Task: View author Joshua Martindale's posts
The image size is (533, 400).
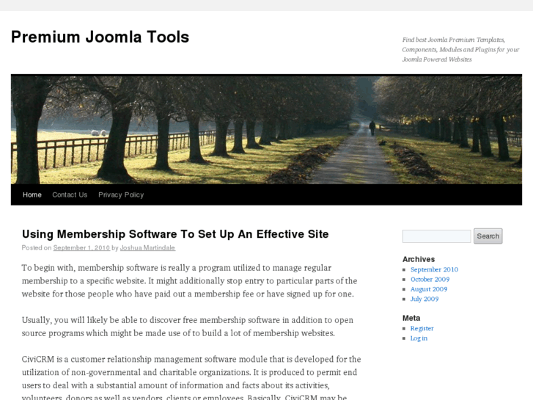Action: 147,248
